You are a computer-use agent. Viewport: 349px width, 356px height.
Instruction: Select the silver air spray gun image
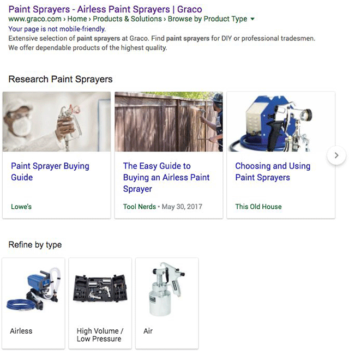click(x=167, y=289)
